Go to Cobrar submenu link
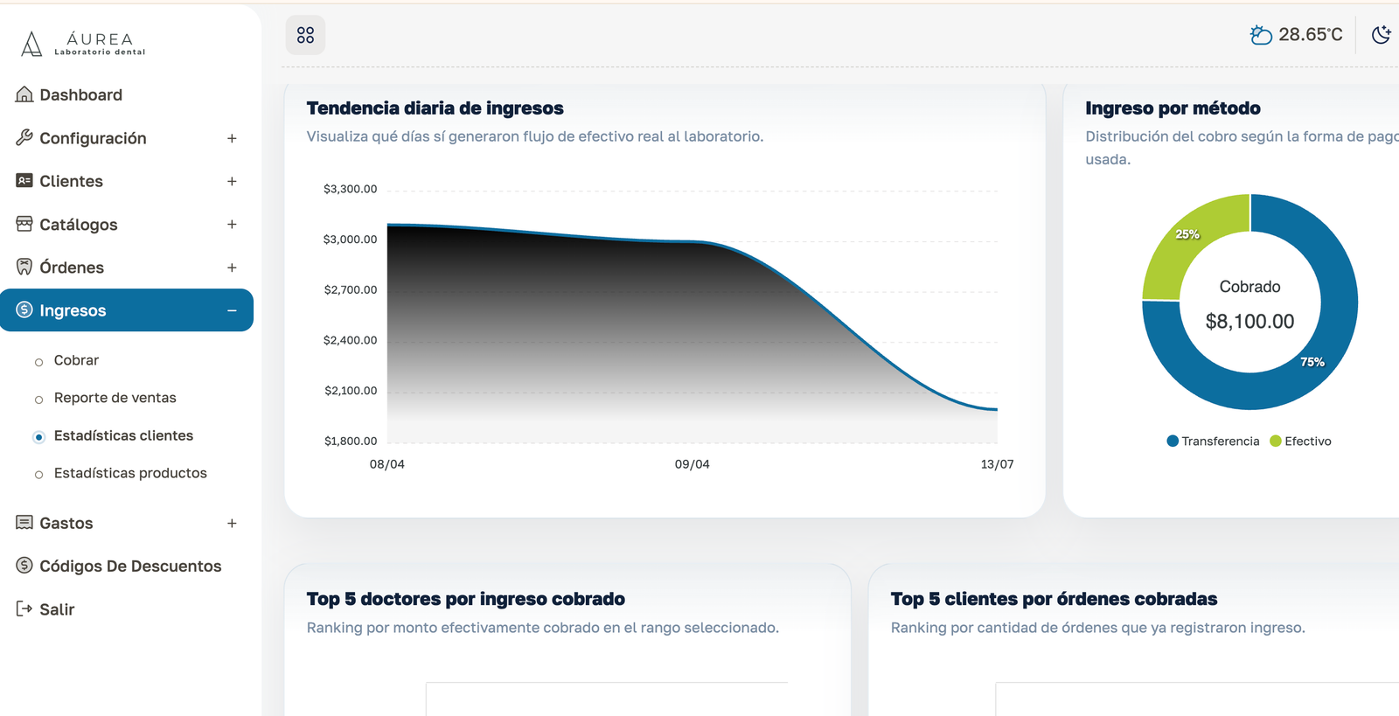Image resolution: width=1399 pixels, height=716 pixels. 76,360
